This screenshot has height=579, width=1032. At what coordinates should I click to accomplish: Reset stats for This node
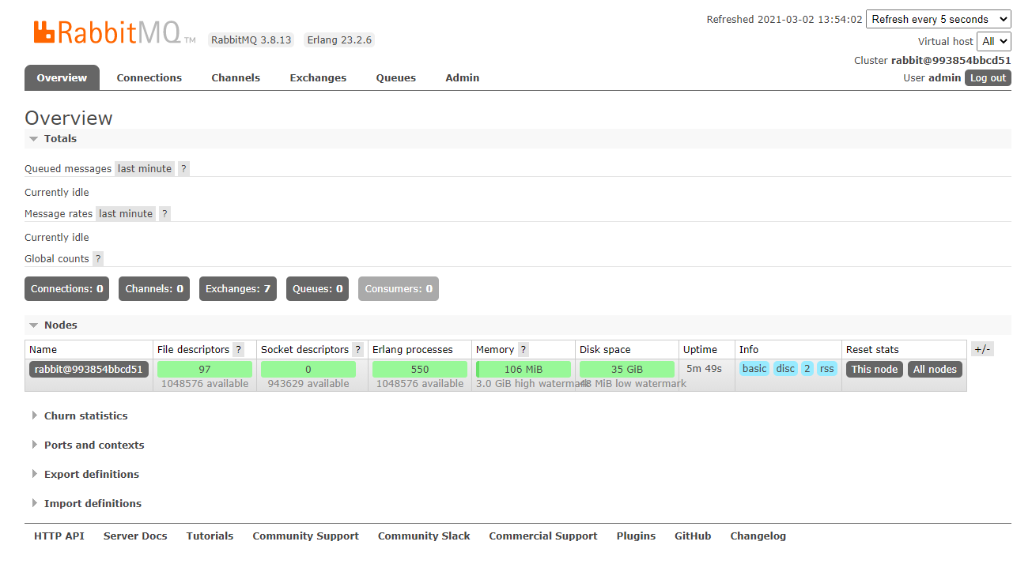[875, 369]
